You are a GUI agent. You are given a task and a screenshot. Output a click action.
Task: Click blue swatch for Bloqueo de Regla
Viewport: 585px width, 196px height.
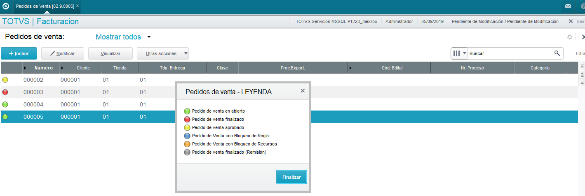tap(187, 136)
